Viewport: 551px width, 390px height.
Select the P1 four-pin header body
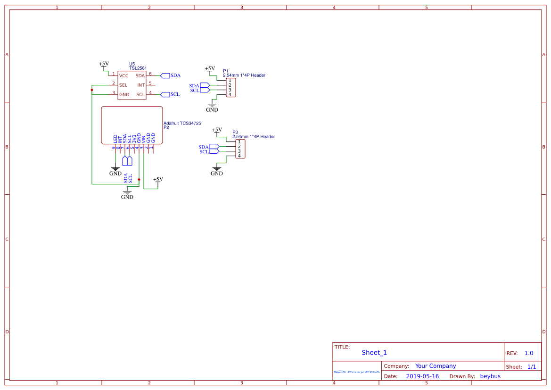(231, 88)
